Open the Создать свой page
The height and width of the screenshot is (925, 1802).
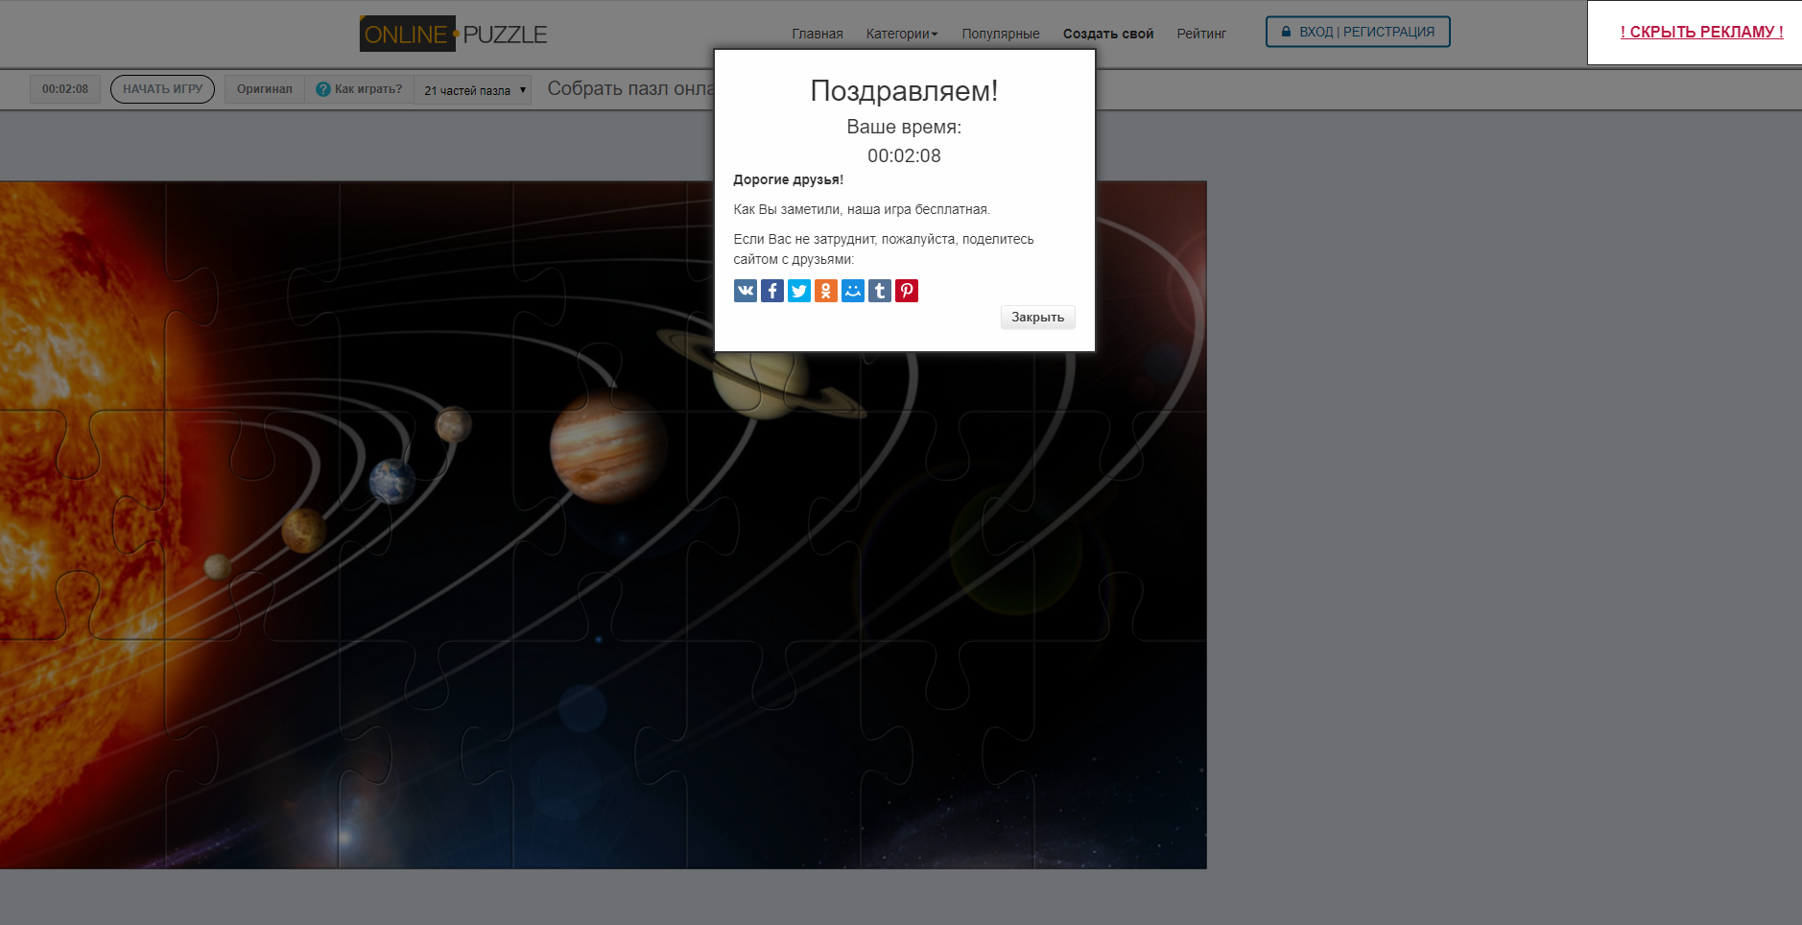(x=1108, y=34)
